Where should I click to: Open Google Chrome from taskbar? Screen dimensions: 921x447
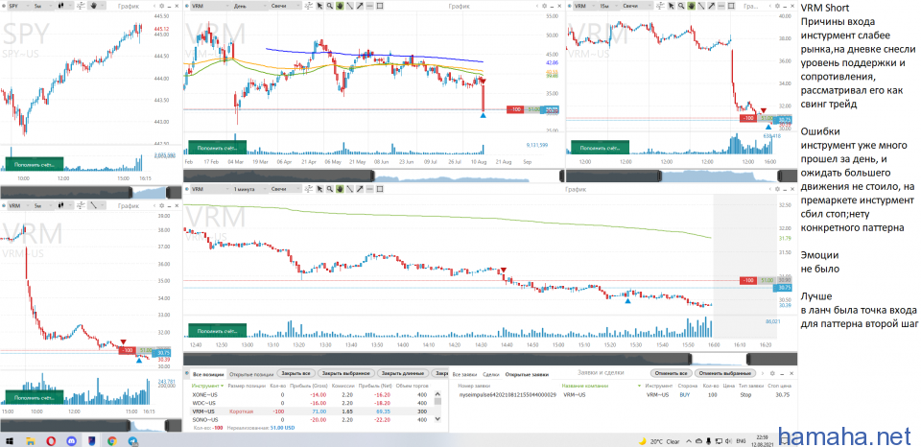tap(112, 440)
